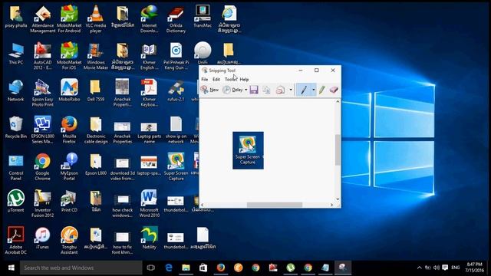Select the Super Screen Capture desktop shortcut

pos(176,167)
